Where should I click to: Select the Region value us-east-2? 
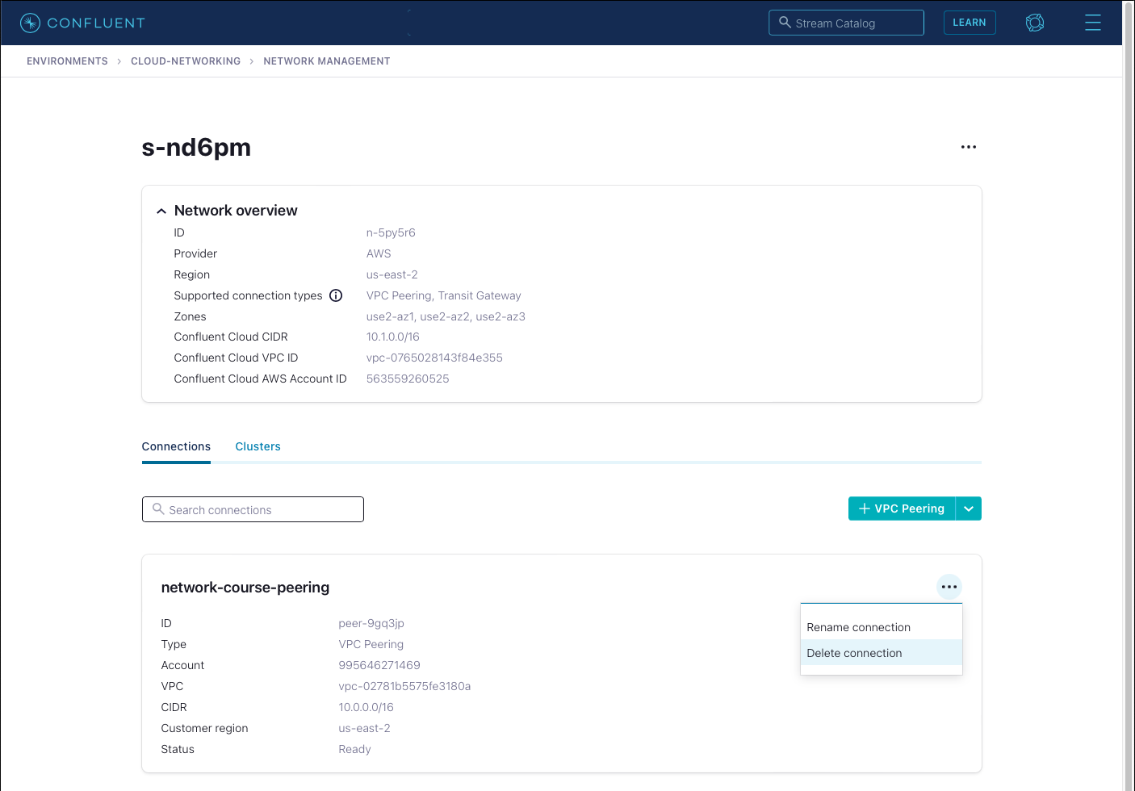[x=392, y=274]
